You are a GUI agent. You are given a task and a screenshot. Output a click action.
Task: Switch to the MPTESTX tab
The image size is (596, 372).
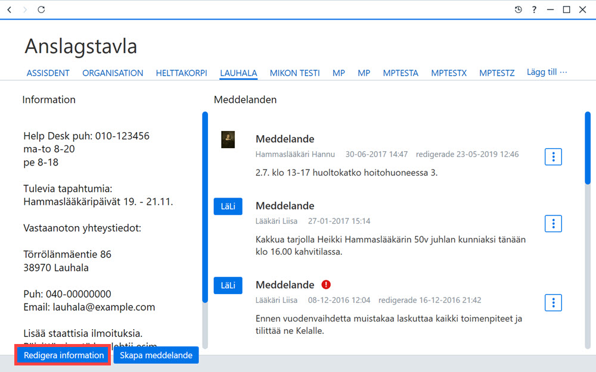point(449,73)
